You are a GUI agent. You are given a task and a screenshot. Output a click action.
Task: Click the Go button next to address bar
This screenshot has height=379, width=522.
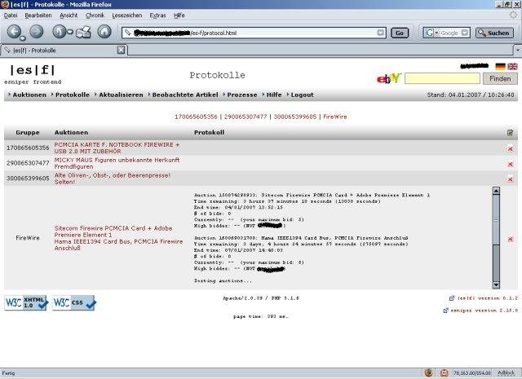tap(400, 33)
